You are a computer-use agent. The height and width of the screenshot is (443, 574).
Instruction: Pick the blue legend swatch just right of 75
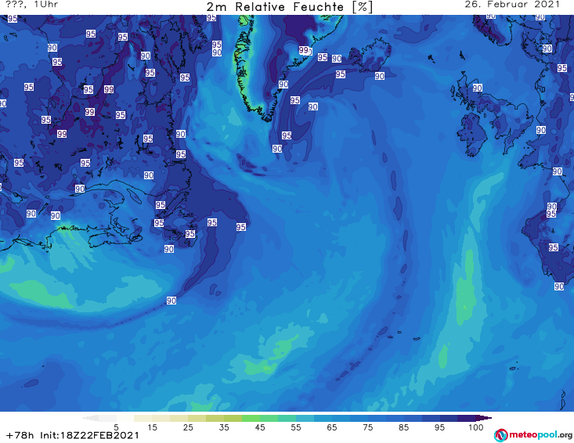[x=377, y=418]
